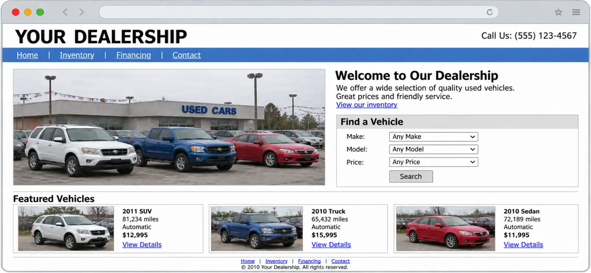Go back with the browser back arrow

coord(65,12)
